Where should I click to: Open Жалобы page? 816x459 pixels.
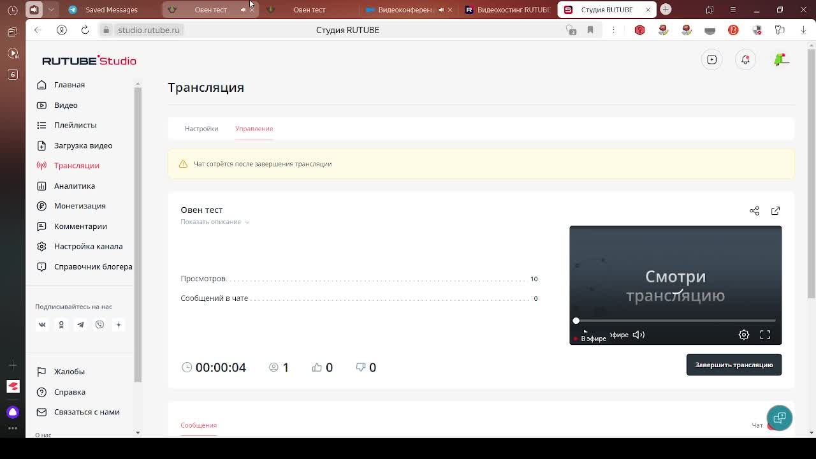pos(69,372)
